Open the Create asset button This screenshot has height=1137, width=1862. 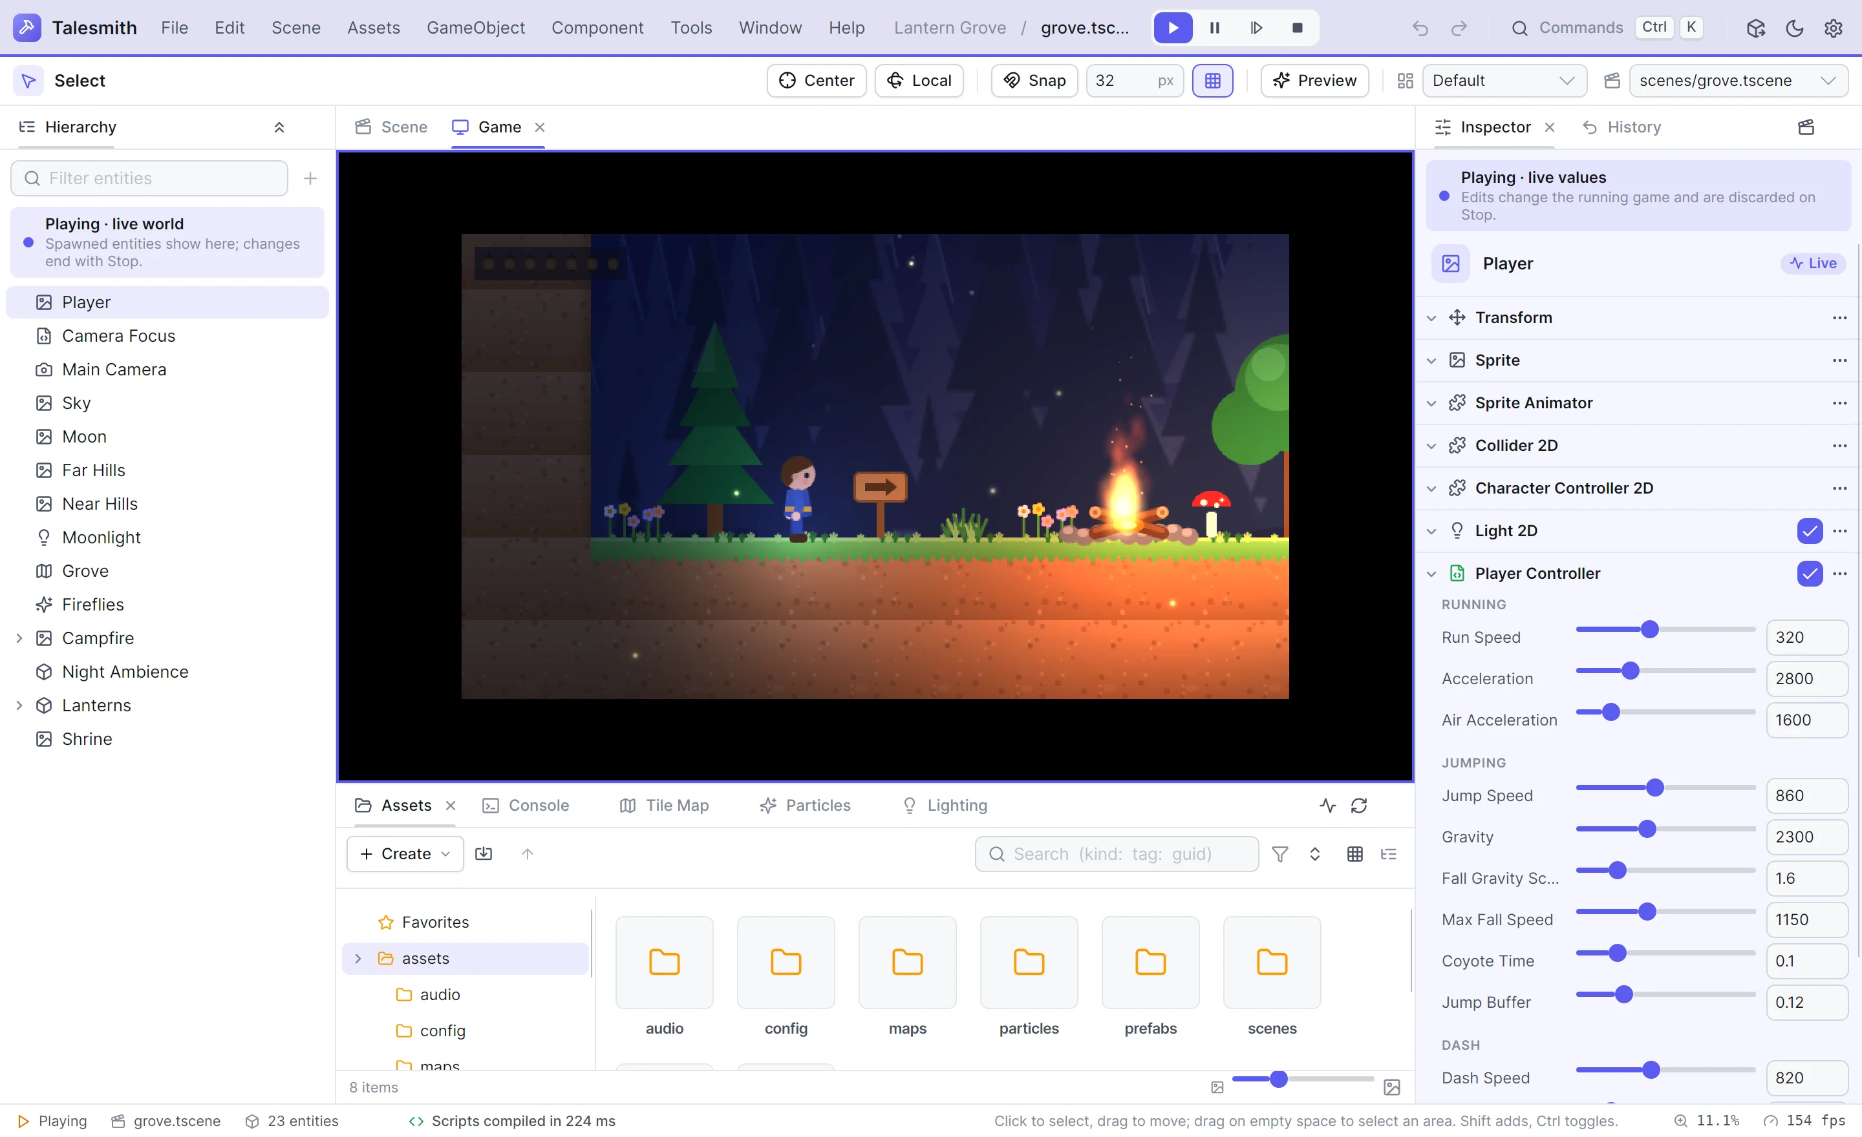click(405, 854)
